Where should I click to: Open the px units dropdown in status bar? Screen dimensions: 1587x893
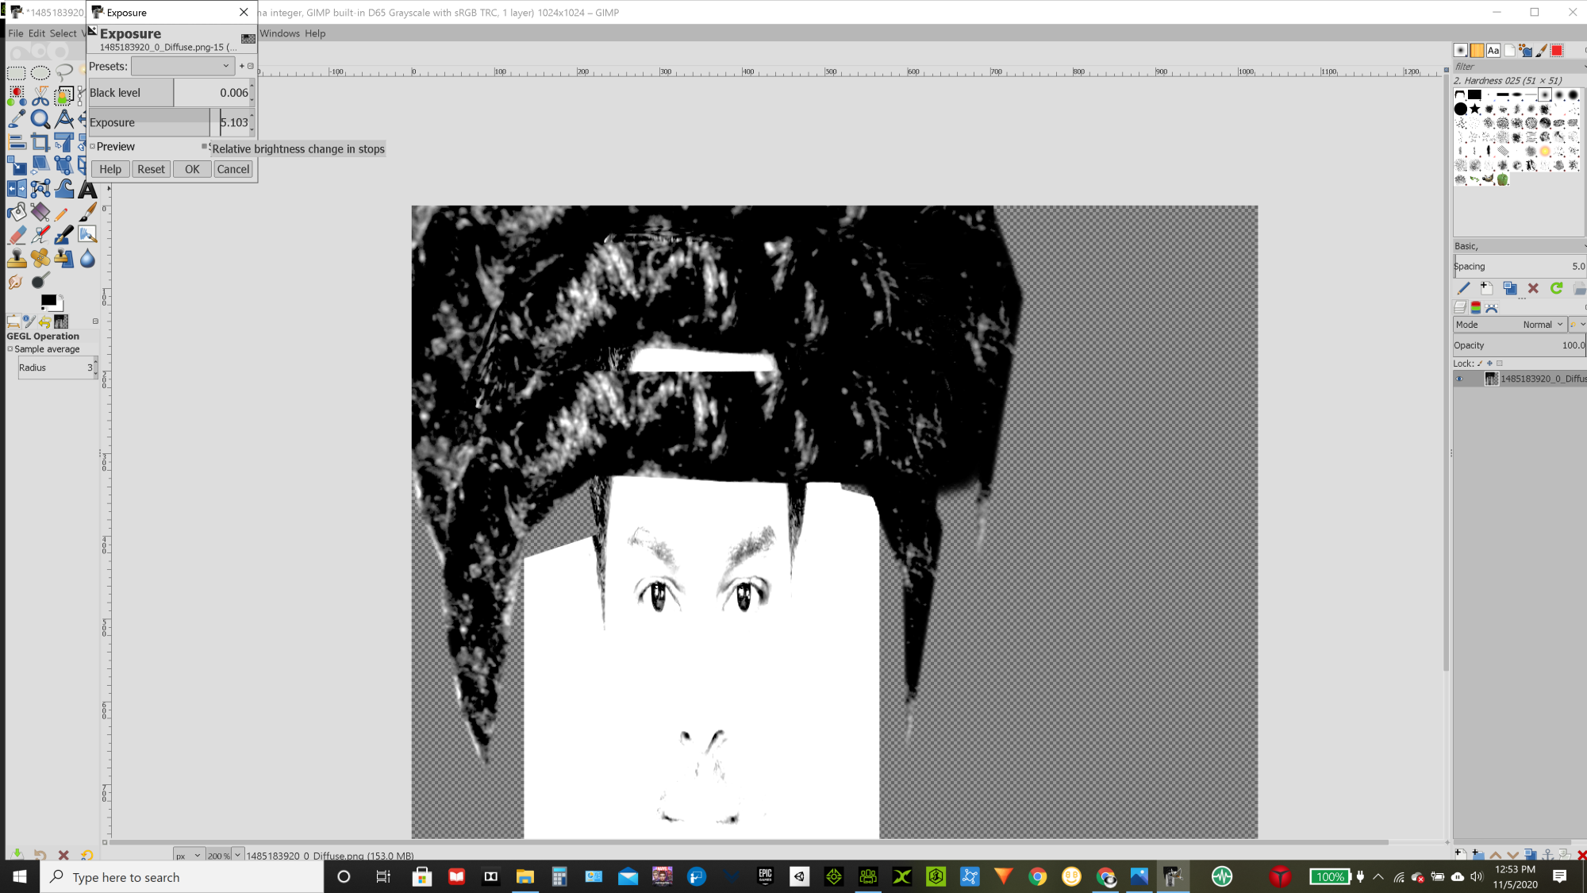point(188,855)
